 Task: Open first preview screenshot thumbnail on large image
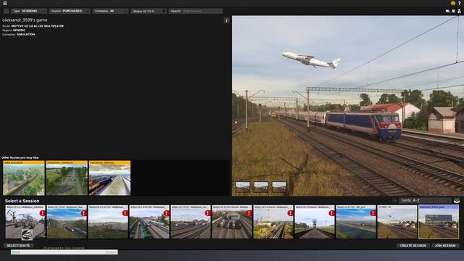[x=243, y=187]
